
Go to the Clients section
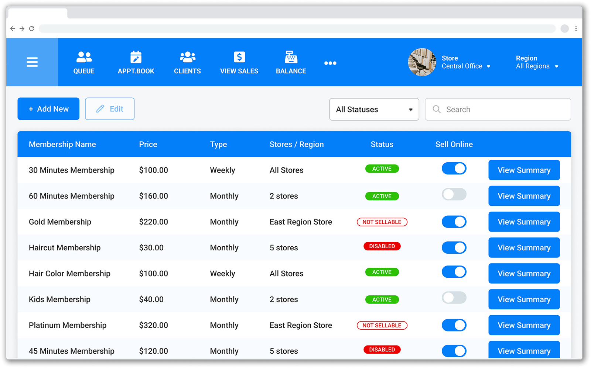[187, 63]
